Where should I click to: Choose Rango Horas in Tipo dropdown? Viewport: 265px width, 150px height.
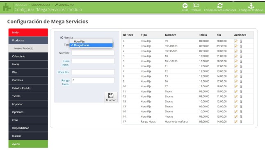click(x=91, y=45)
